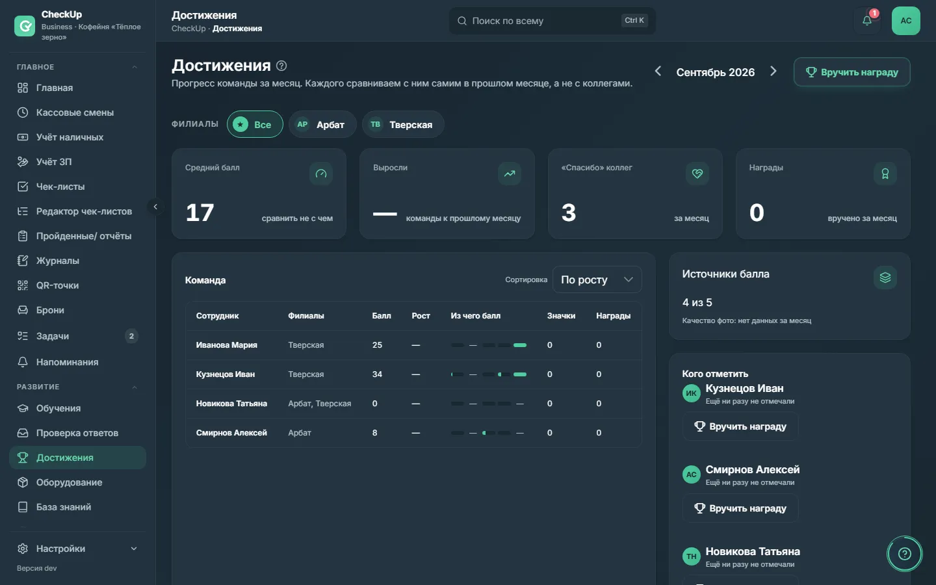Image resolution: width=936 pixels, height=585 pixels.
Task: Click the Новикова Татьяна table row name
Action: click(231, 404)
